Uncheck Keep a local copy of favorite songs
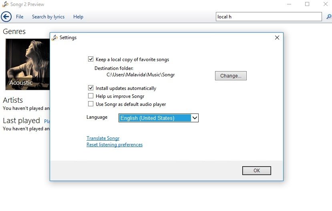The image size is (332, 211). pyautogui.click(x=91, y=59)
